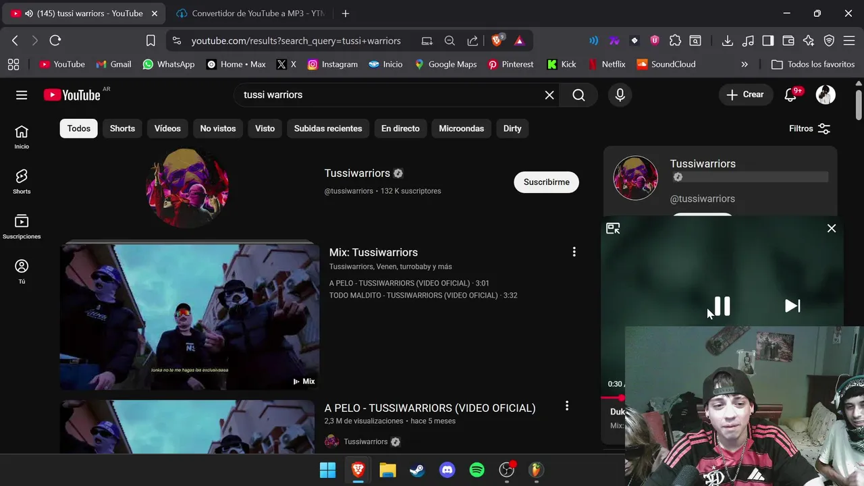
Task: Click the Brave Shields icon
Action: coord(497,40)
